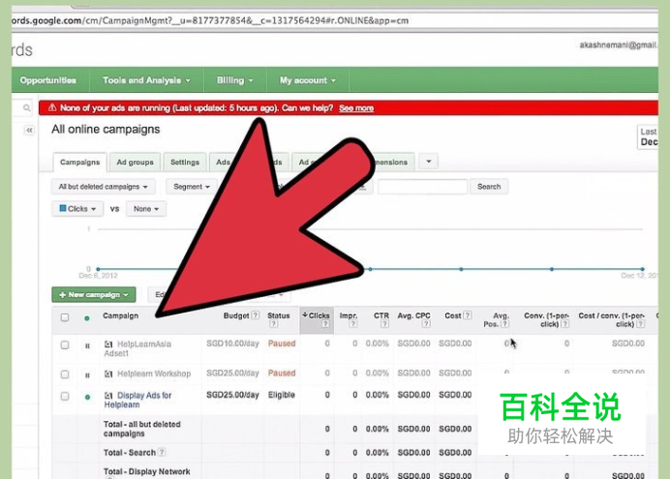Check the HelpLearnAsia Adset1 row checkbox
The height and width of the screenshot is (479, 670).
(x=65, y=344)
